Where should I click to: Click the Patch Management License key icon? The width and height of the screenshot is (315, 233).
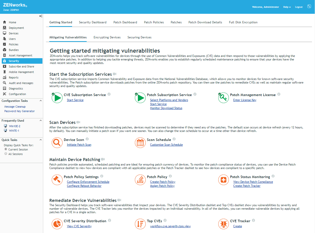pyautogui.click(x=223, y=98)
